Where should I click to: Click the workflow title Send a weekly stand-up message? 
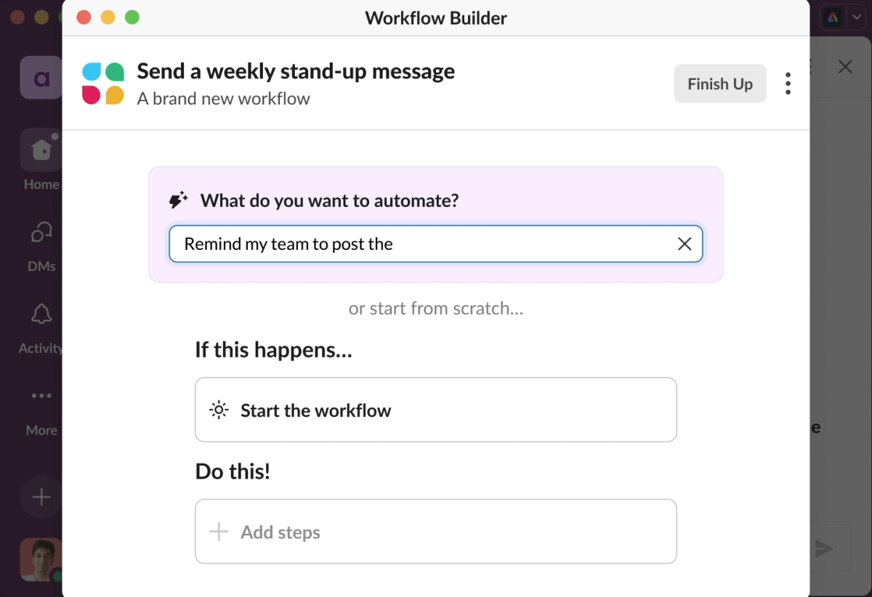point(296,71)
